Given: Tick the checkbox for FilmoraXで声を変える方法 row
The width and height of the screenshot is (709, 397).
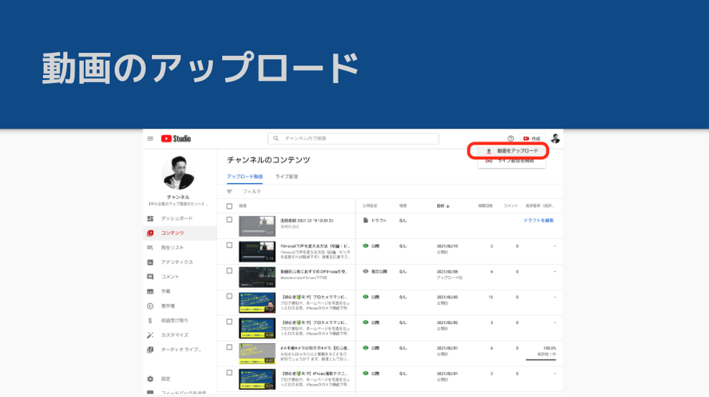Looking at the screenshot, I should pos(229,245).
